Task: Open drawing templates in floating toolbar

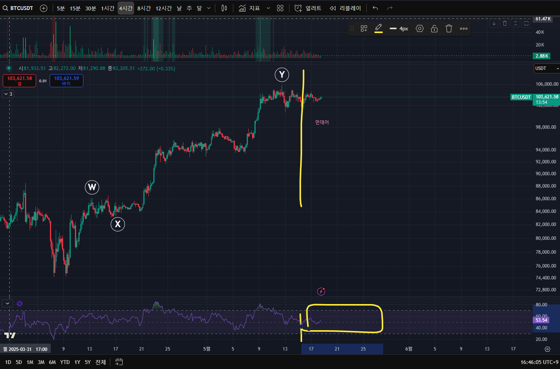Action: [364, 28]
